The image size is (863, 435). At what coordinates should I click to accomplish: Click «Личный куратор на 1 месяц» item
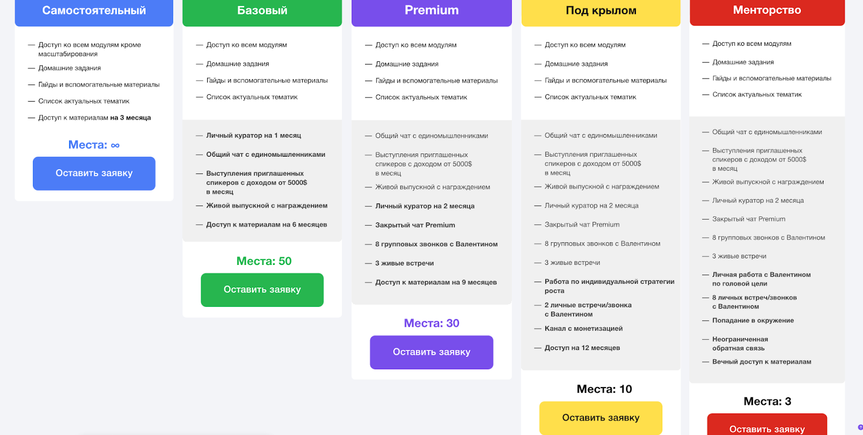point(254,136)
